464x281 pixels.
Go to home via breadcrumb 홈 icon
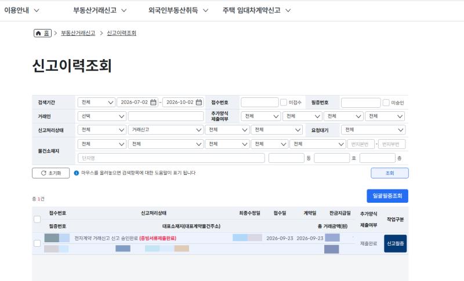pyautogui.click(x=42, y=33)
